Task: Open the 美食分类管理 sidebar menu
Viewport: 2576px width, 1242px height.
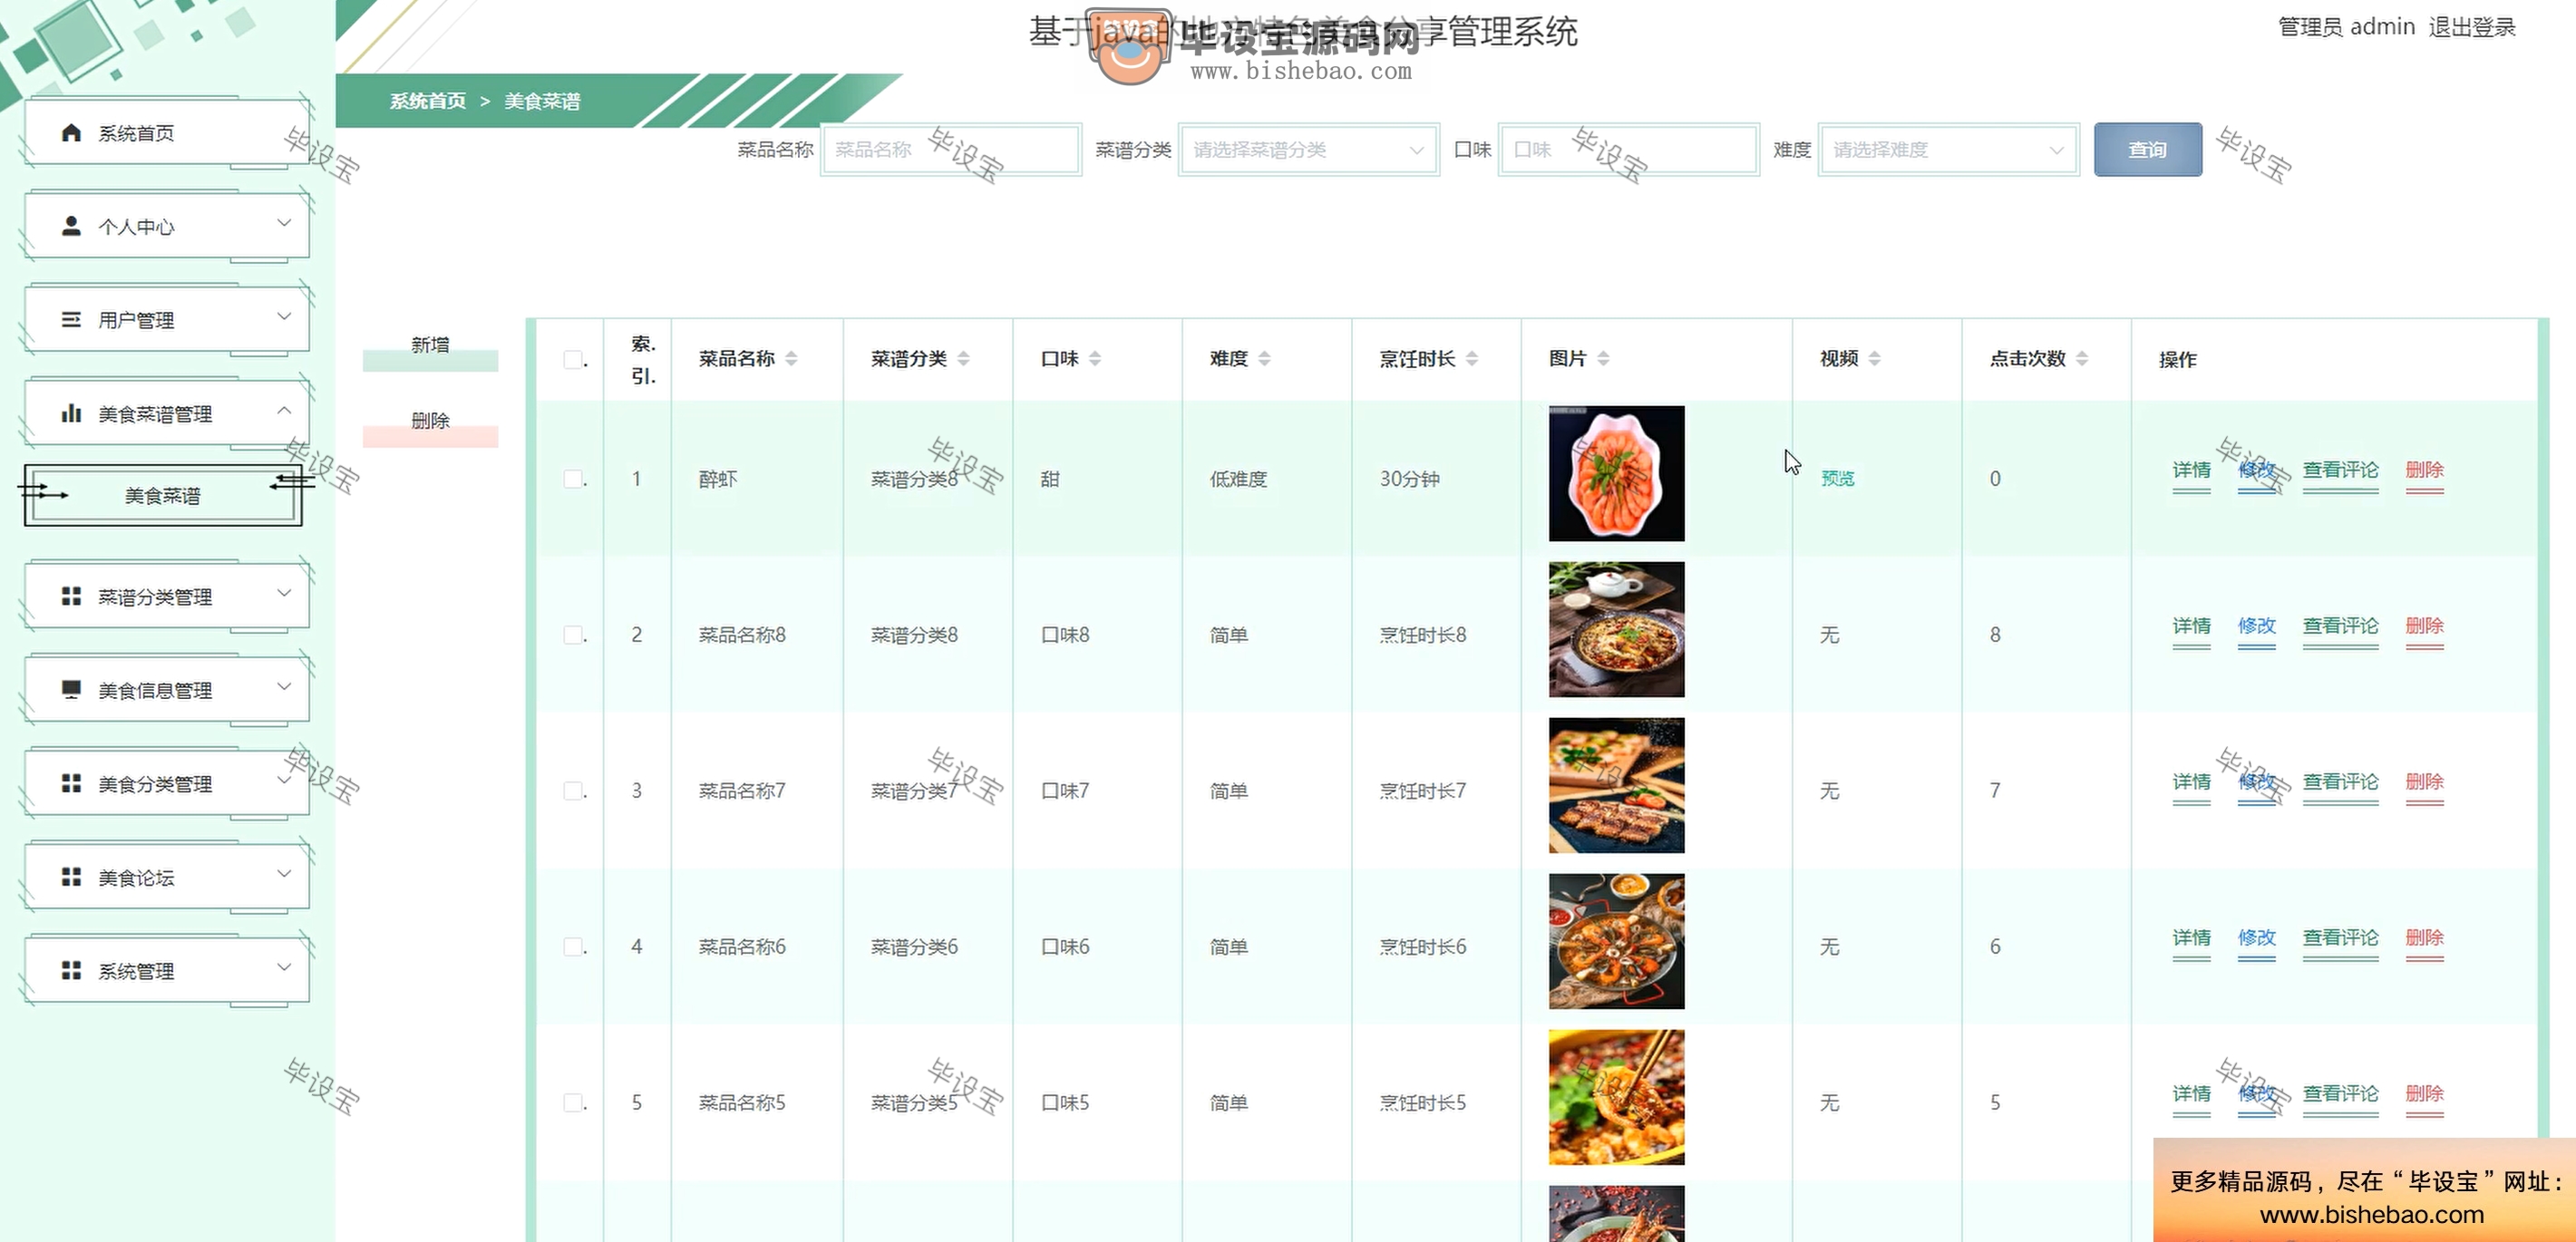Action: click(166, 784)
